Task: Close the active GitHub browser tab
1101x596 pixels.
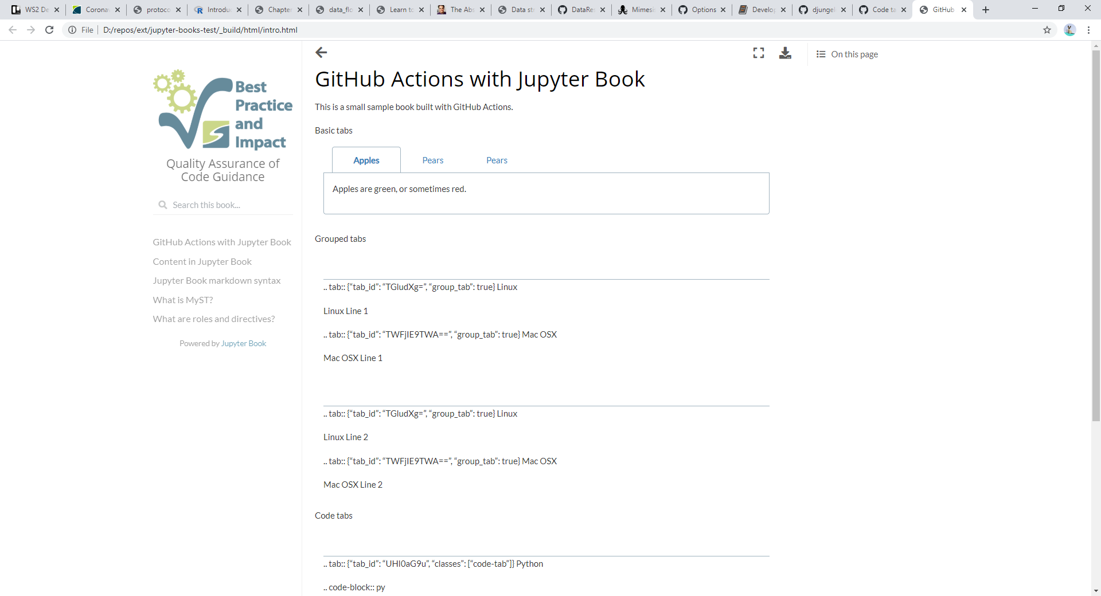Action: pos(964,10)
